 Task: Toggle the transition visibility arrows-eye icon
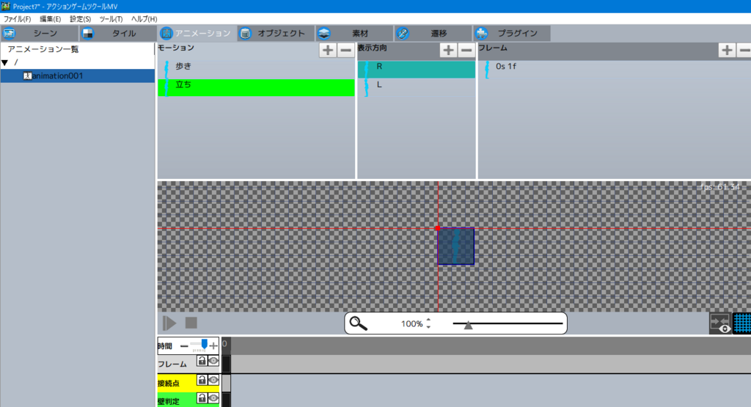[720, 323]
